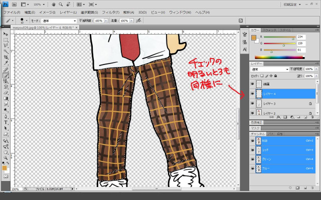The height and width of the screenshot is (200, 321).
Task: Open the brush mode (モード) dropdown
Action: tap(58, 21)
